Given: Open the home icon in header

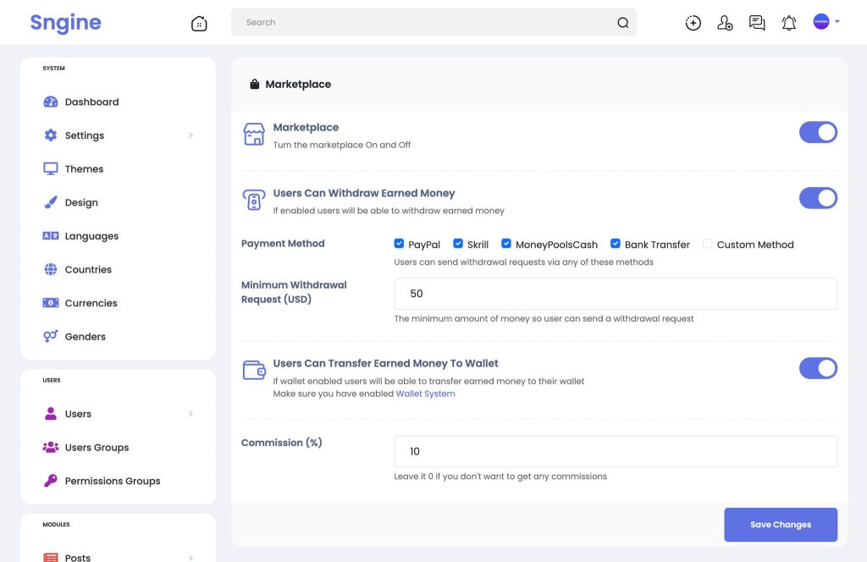Looking at the screenshot, I should tap(199, 23).
